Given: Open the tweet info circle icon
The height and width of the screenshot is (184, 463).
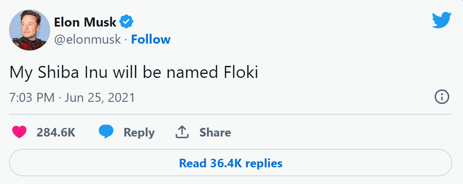Looking at the screenshot, I should point(442,98).
